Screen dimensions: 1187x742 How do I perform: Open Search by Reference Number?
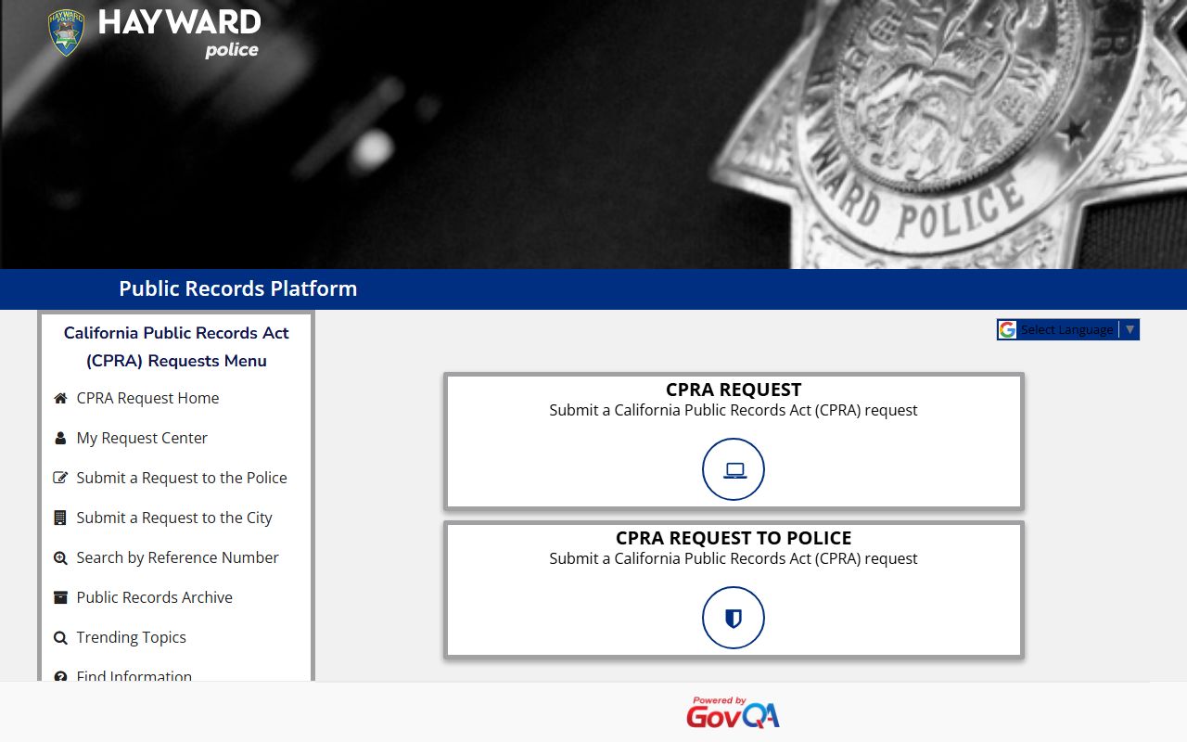(x=177, y=557)
